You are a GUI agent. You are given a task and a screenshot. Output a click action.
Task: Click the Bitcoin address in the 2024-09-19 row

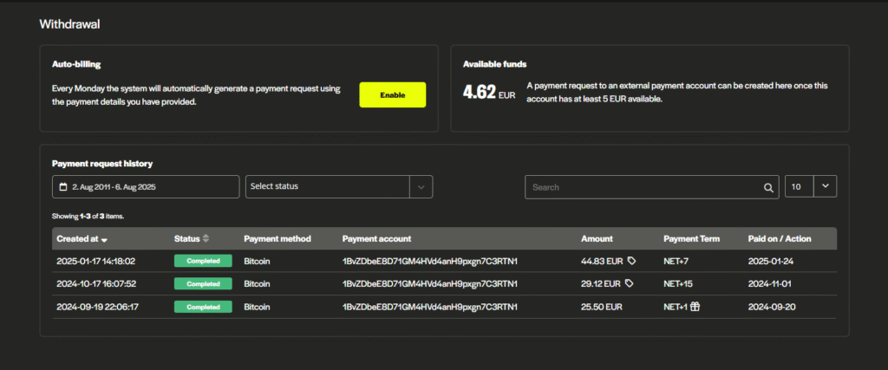click(430, 307)
